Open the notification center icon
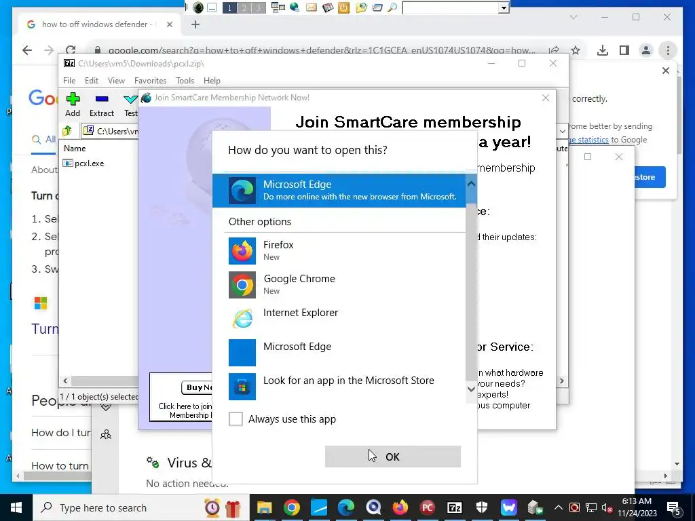The image size is (695, 521). pyautogui.click(x=674, y=507)
